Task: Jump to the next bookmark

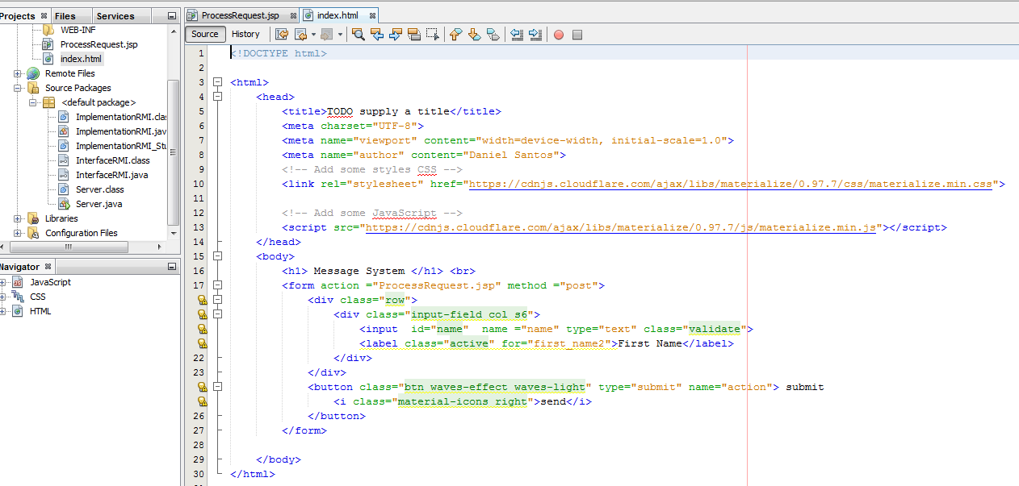Action: pyautogui.click(x=474, y=34)
